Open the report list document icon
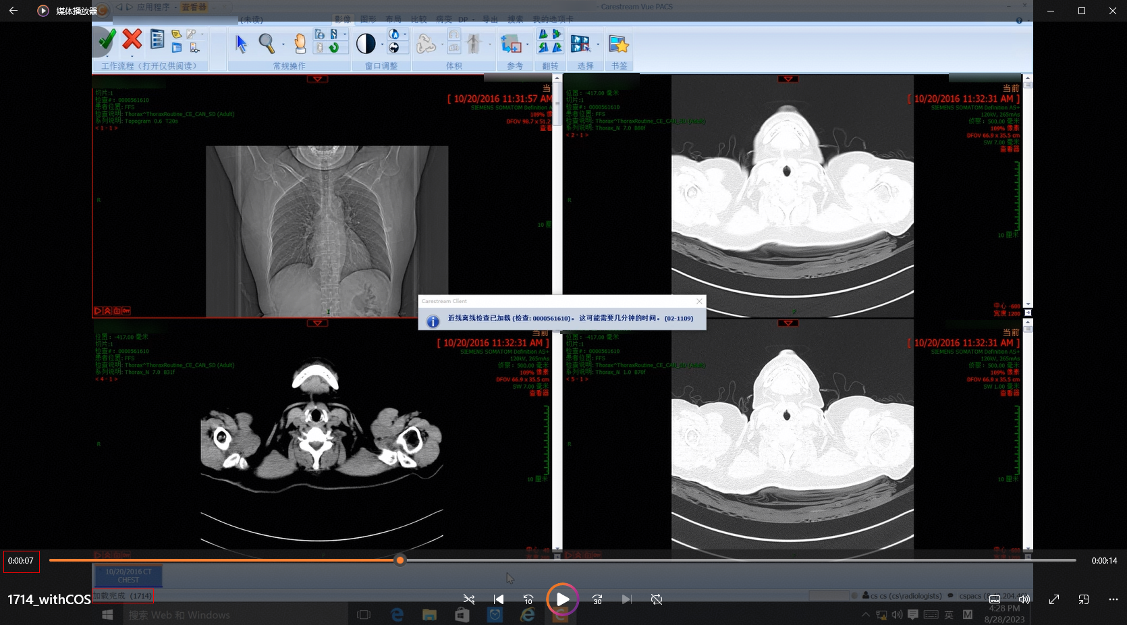This screenshot has height=625, width=1127. tap(157, 39)
